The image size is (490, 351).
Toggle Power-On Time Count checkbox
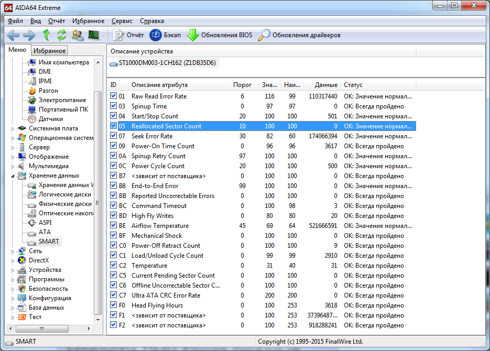click(x=113, y=146)
